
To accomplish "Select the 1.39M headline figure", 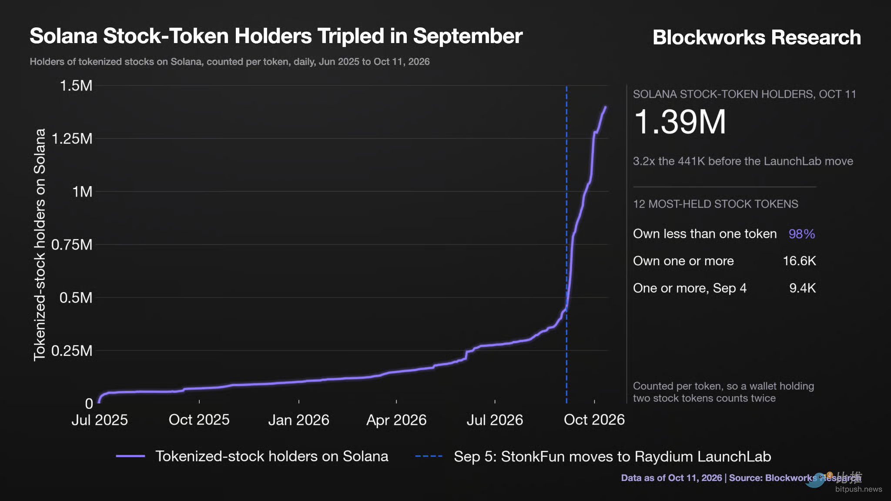I will point(680,122).
